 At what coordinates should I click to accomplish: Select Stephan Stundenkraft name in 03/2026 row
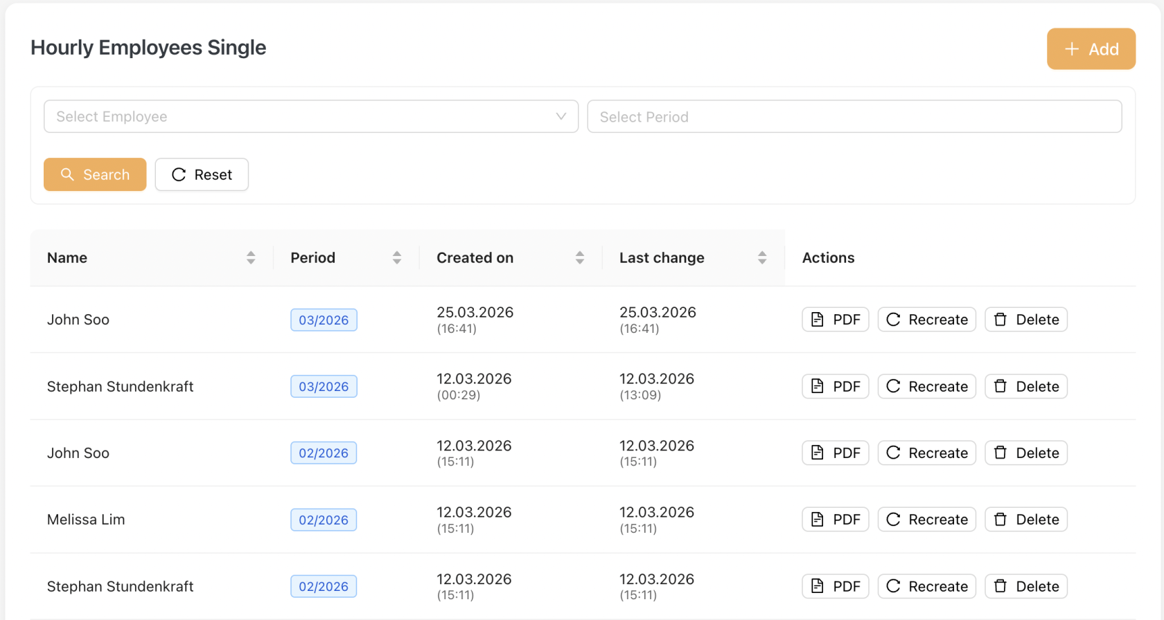click(x=121, y=386)
